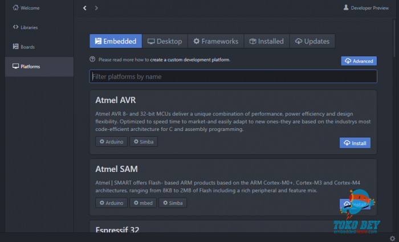Open settings gear in bottom corner

(x=392, y=237)
